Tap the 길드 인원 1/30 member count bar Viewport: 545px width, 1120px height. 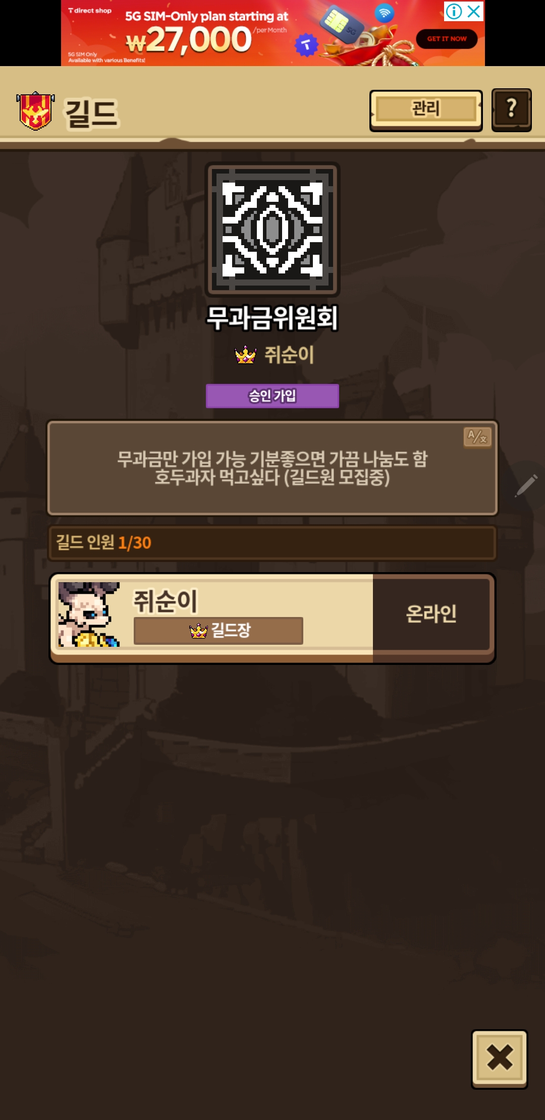(272, 543)
